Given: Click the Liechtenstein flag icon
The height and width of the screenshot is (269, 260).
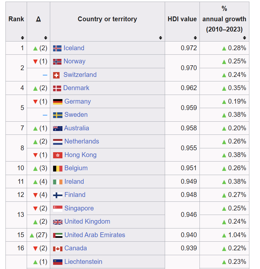Looking at the screenshot, I should coord(58,262).
